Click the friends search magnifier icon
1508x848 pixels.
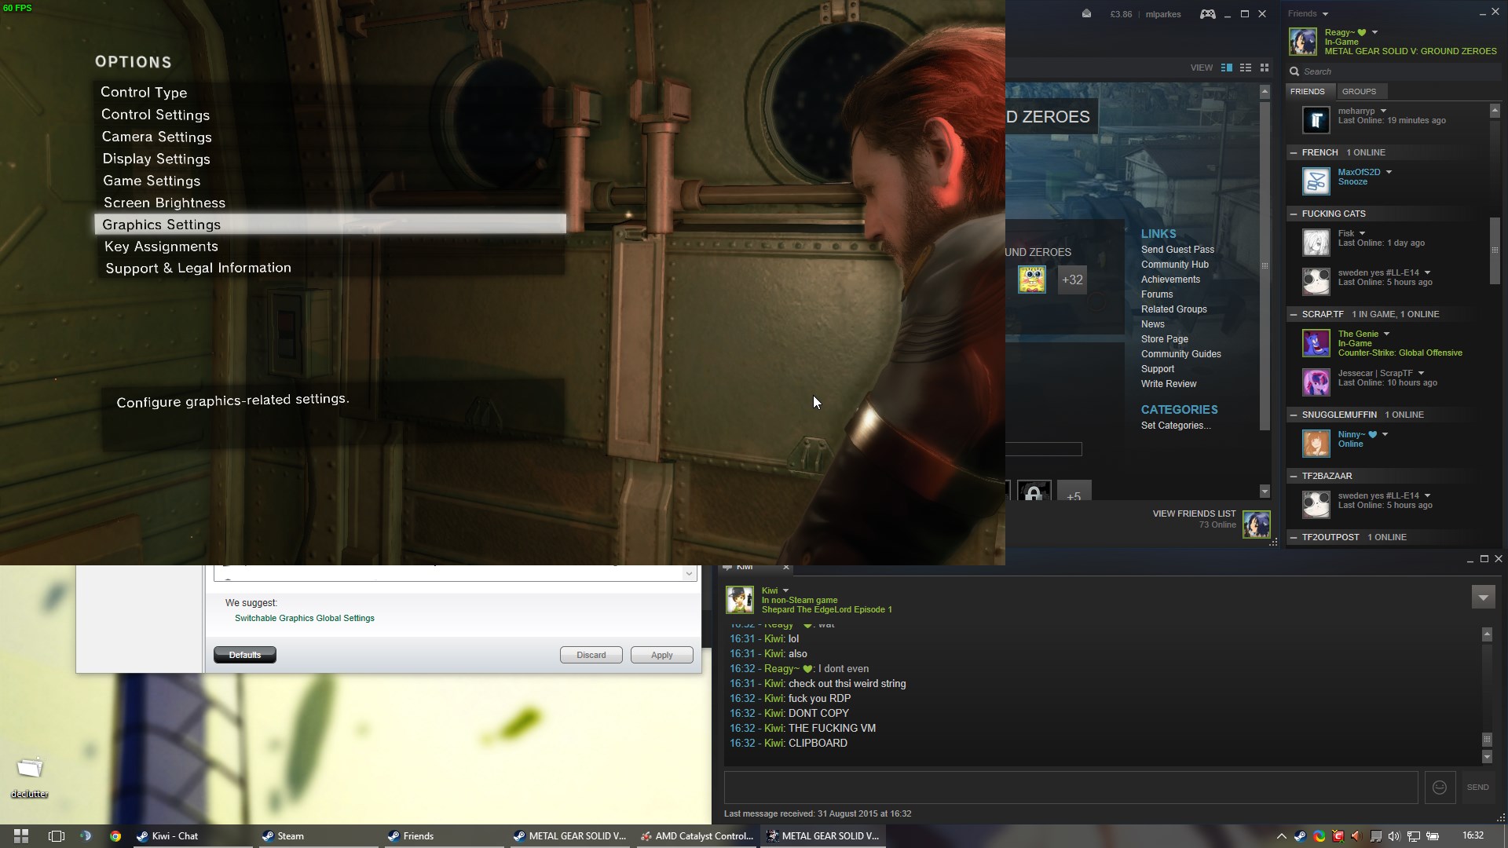1294,71
